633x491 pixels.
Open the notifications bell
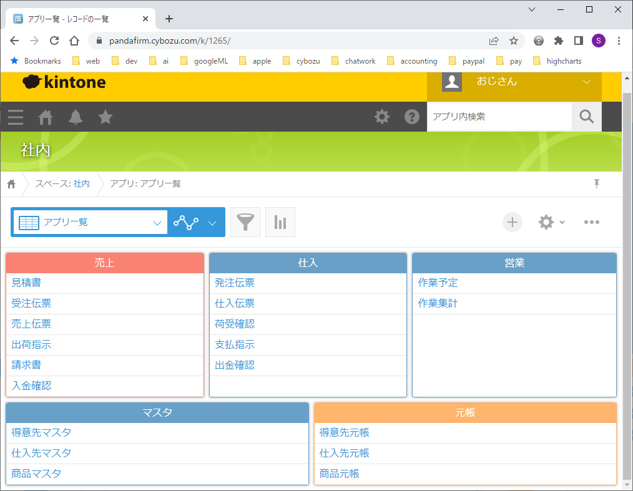pyautogui.click(x=76, y=117)
